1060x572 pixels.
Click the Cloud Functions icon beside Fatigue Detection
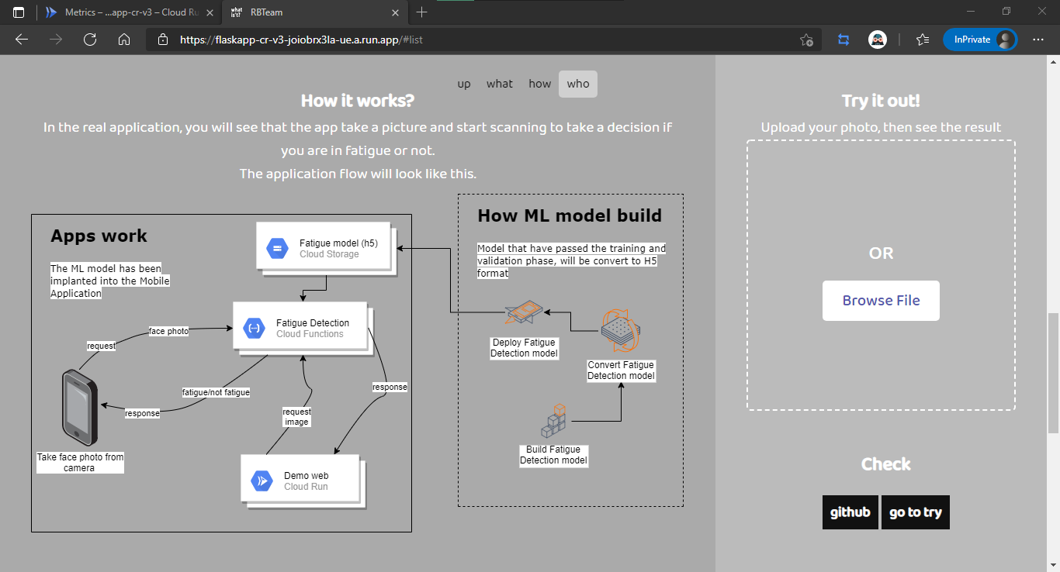point(254,328)
